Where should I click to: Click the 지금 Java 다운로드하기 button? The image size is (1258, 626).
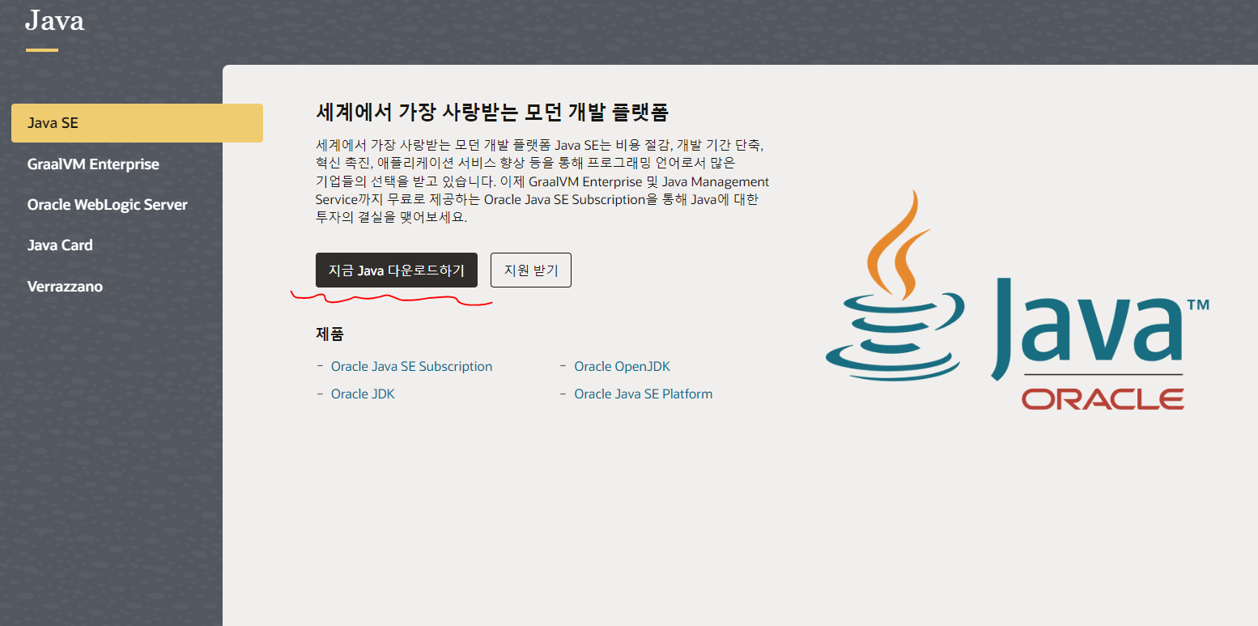(397, 270)
